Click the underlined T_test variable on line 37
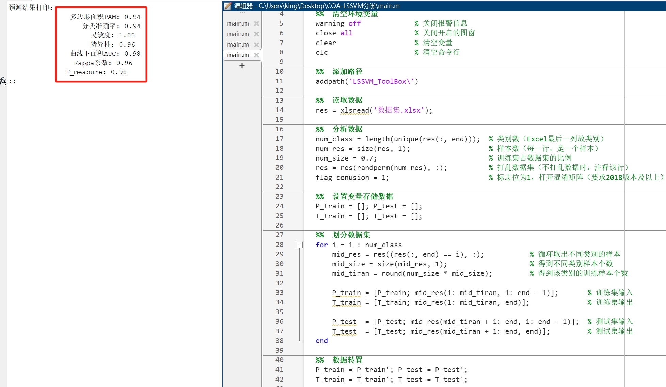 point(344,332)
